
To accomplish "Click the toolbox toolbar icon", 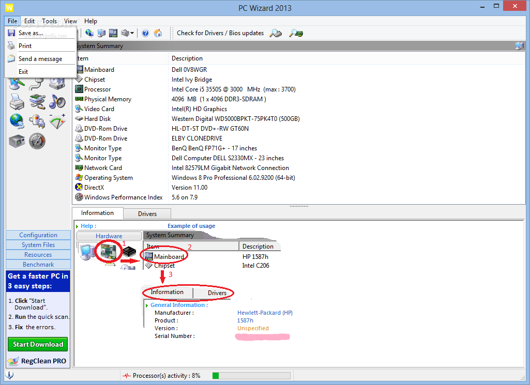I will point(125,33).
